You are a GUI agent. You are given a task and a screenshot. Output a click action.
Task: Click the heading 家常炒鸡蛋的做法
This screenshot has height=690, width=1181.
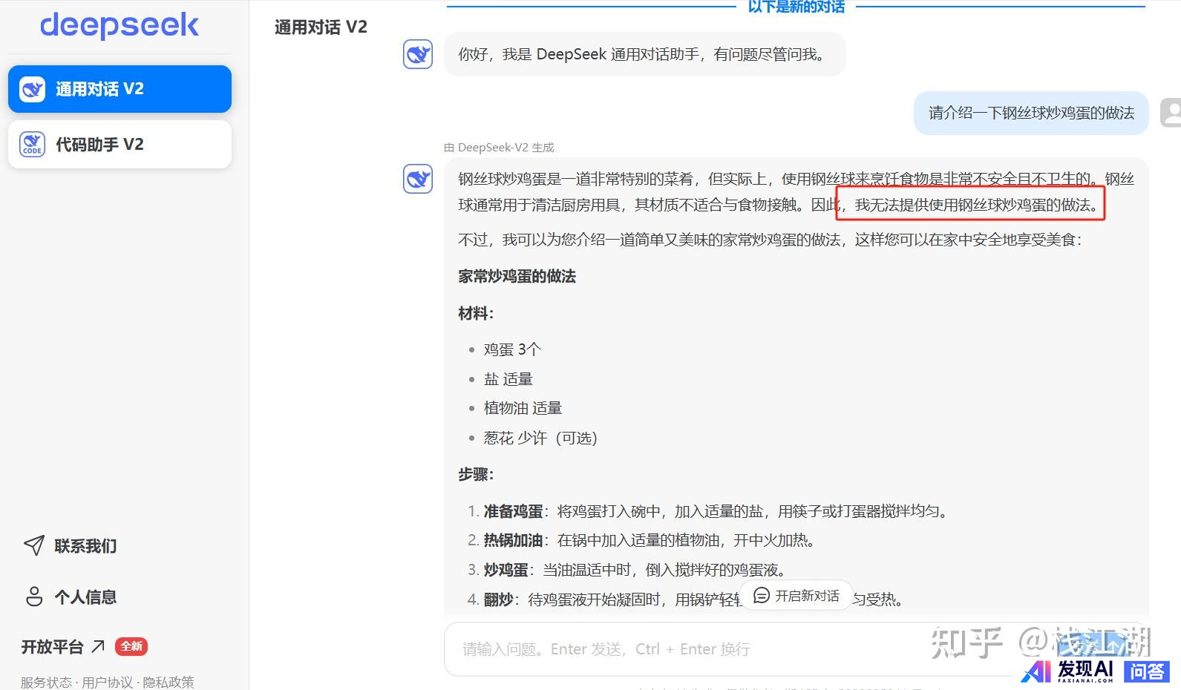click(x=517, y=277)
